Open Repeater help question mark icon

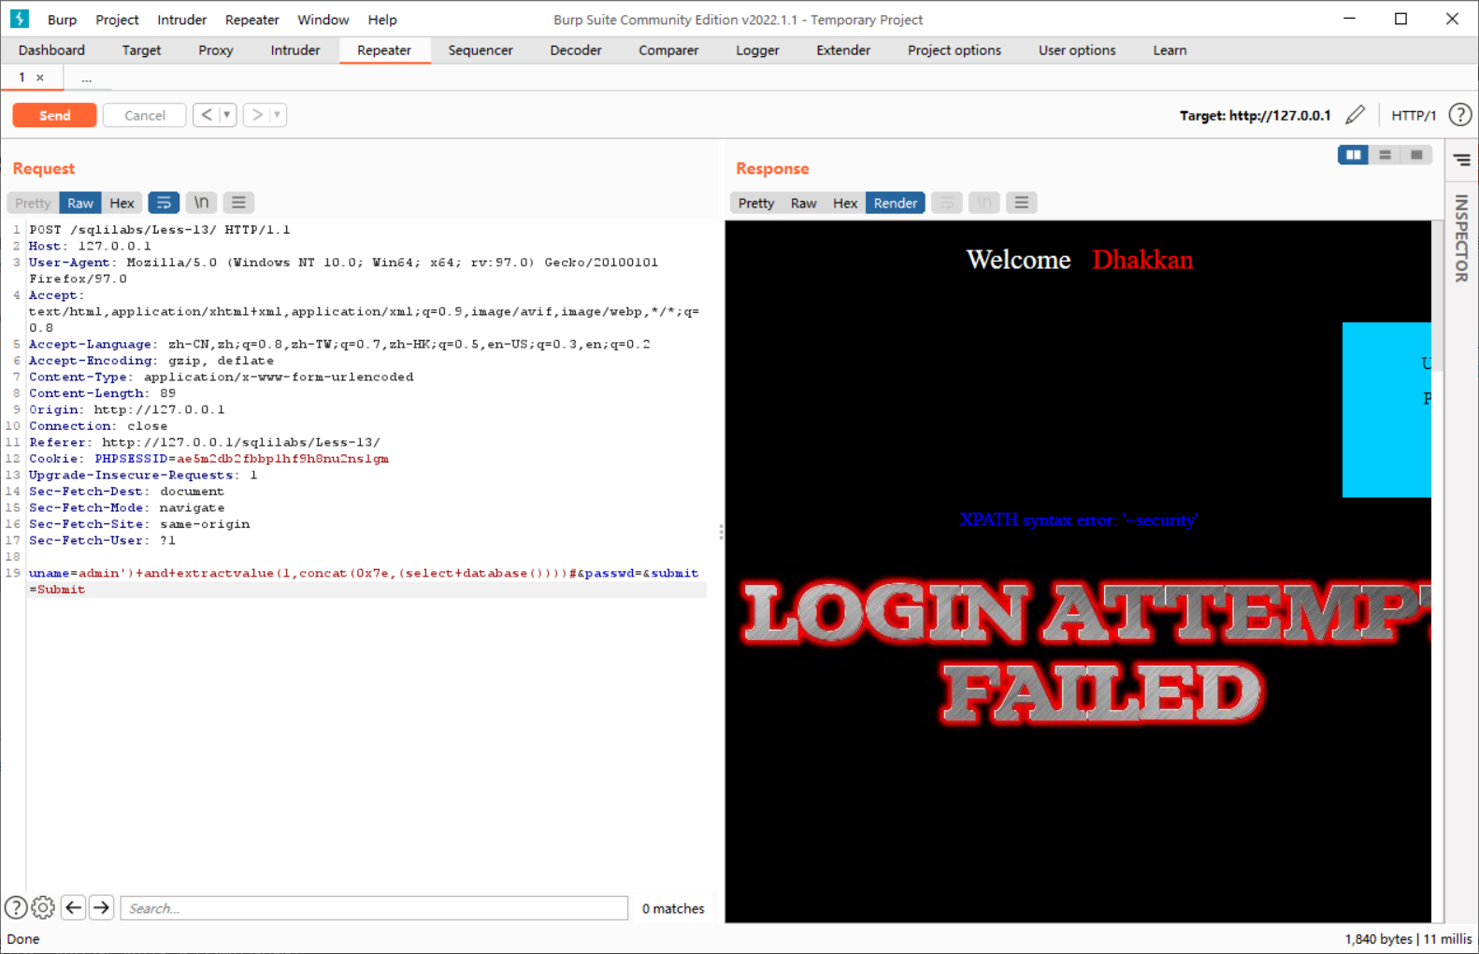1459,115
